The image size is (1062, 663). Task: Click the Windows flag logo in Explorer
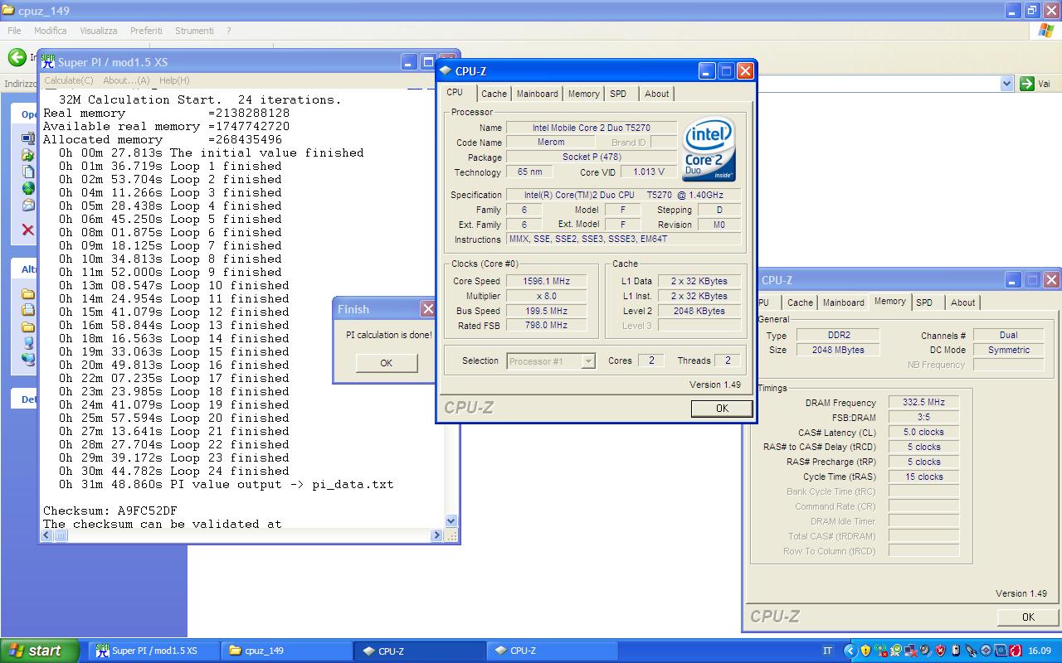1046,31
